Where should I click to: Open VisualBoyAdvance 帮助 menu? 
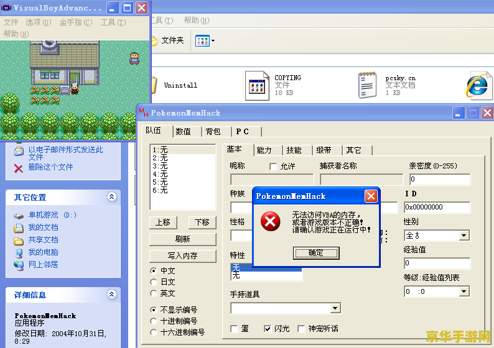[16, 34]
